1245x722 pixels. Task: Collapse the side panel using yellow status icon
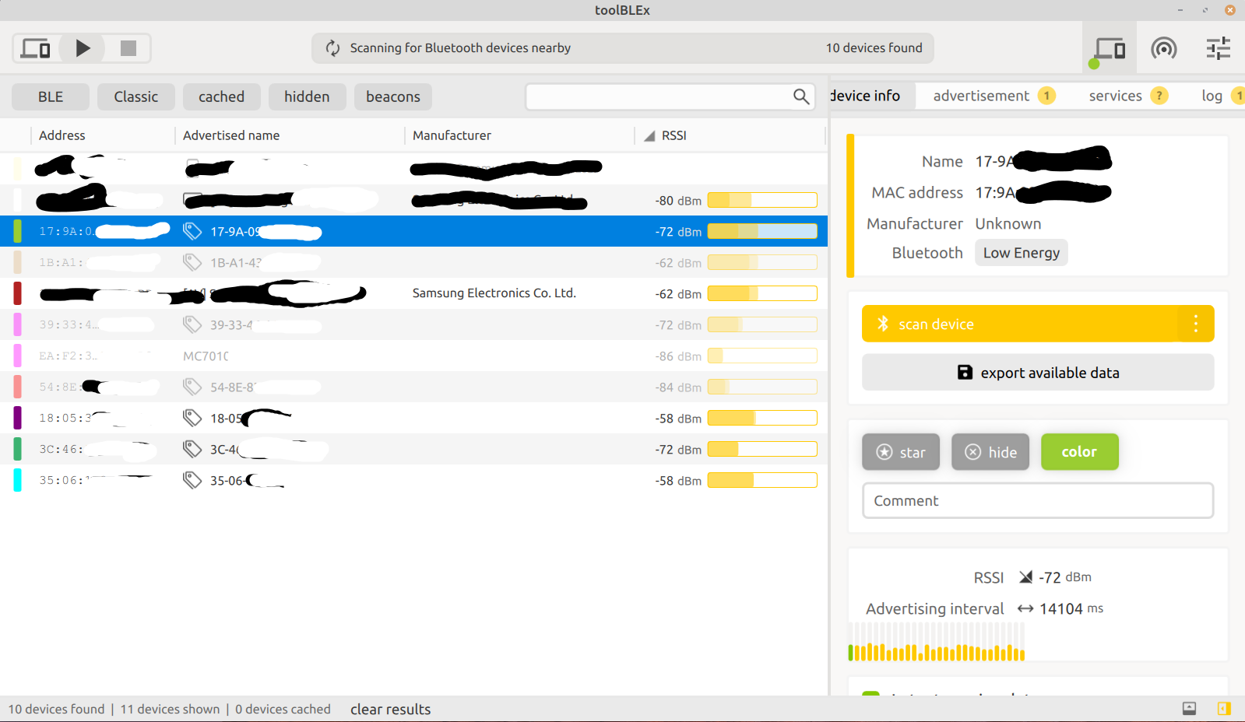(1224, 708)
